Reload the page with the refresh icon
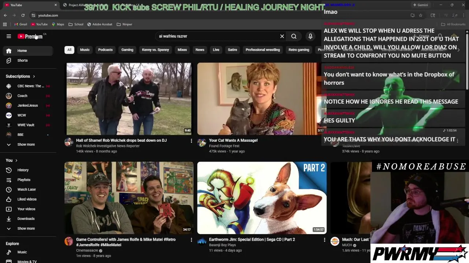This screenshot has height=263, width=469. tap(23, 15)
